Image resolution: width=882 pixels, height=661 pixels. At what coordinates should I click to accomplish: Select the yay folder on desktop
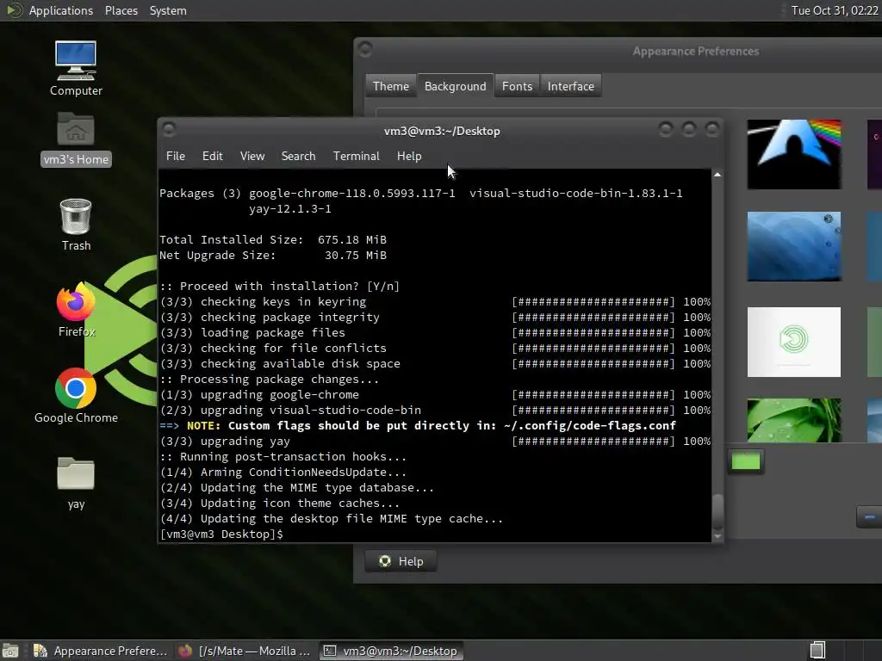coord(76,483)
